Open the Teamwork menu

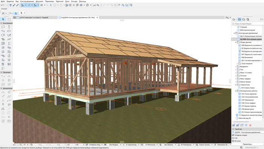point(60,2)
